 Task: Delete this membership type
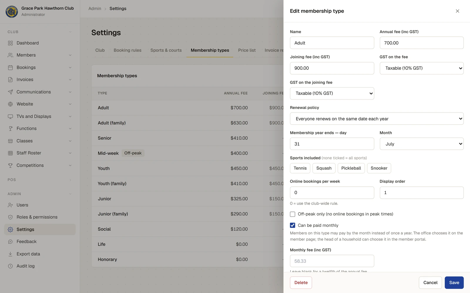click(x=301, y=283)
